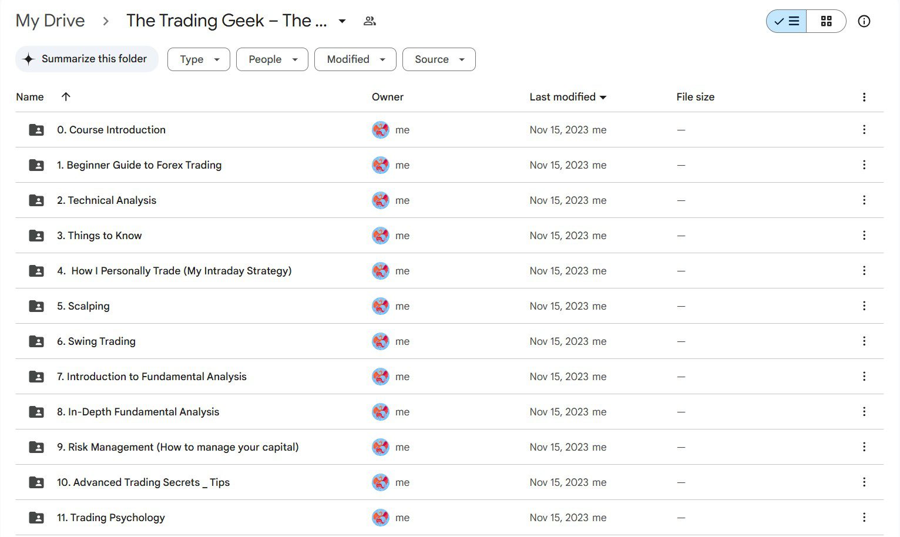The width and height of the screenshot is (900, 537).
Task: Click owner name 'me' in 6. Swing Trading row
Action: [x=402, y=341]
